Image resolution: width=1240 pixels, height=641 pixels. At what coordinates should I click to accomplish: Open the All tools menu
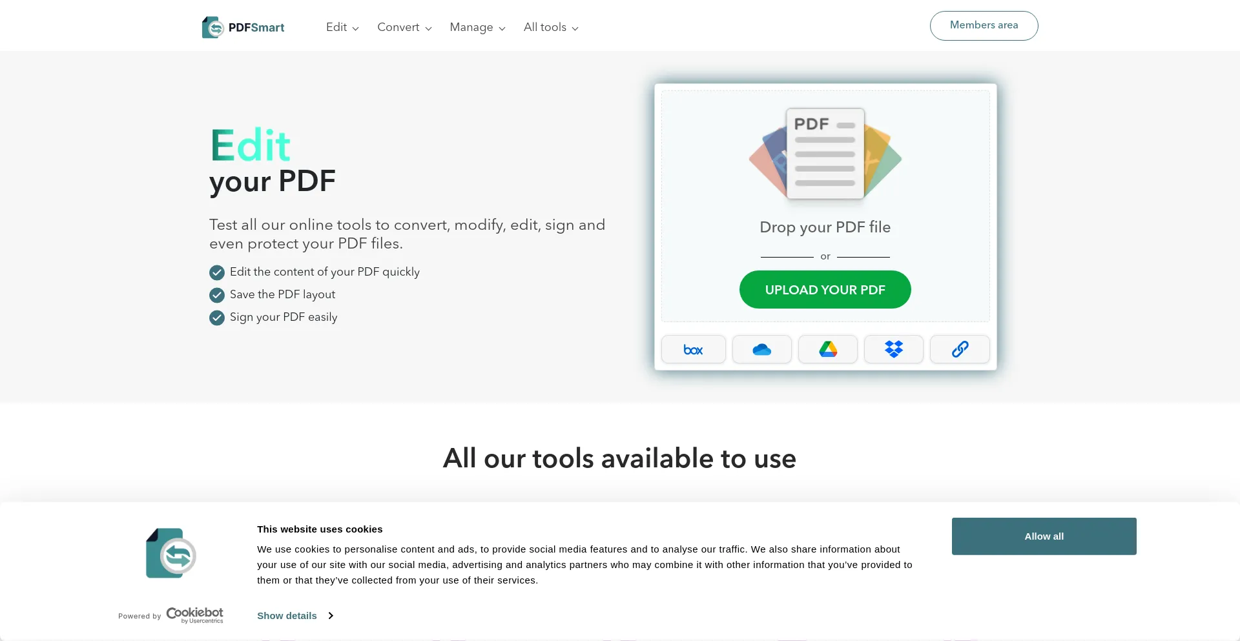(550, 27)
